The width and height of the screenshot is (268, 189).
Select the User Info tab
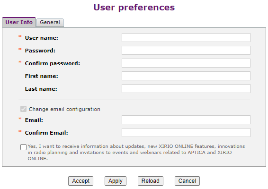click(x=19, y=22)
